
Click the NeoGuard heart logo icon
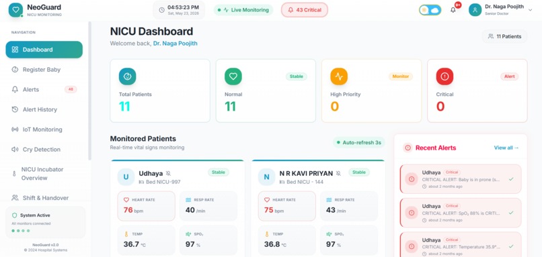tap(15, 10)
